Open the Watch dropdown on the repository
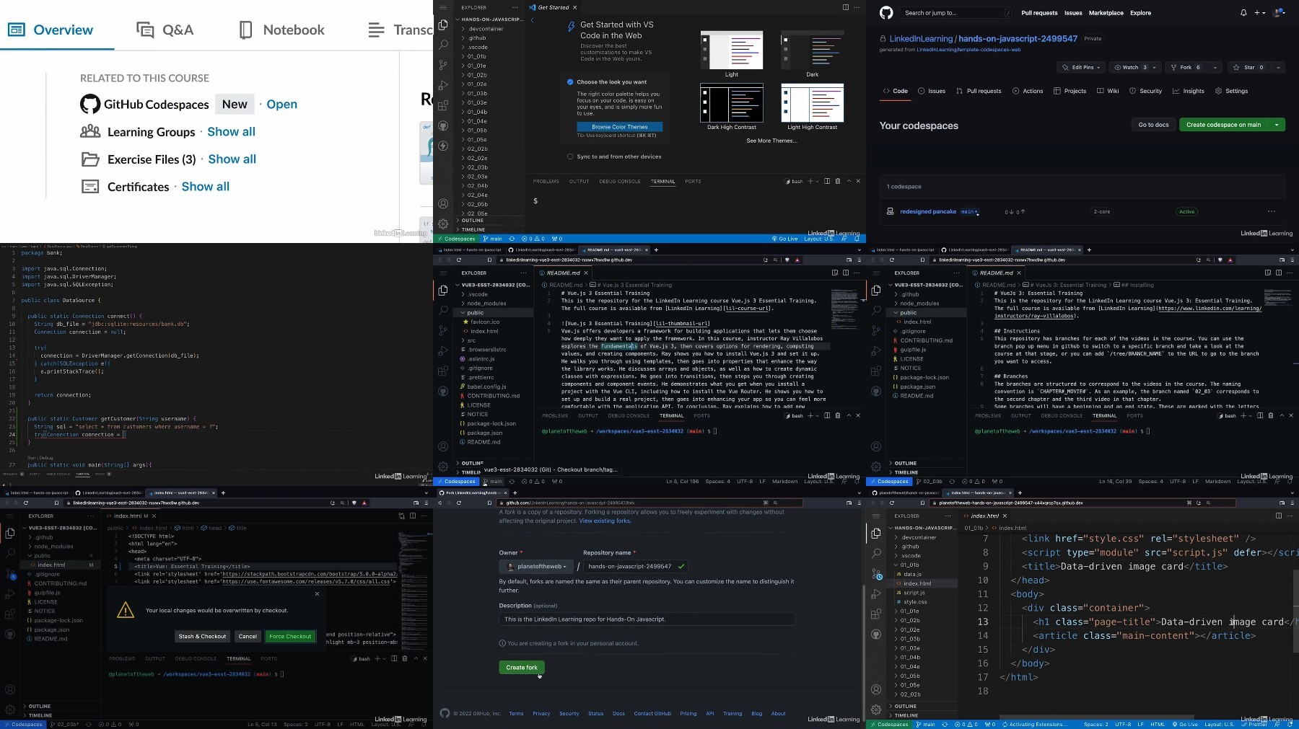The image size is (1299, 729). tap(1135, 67)
